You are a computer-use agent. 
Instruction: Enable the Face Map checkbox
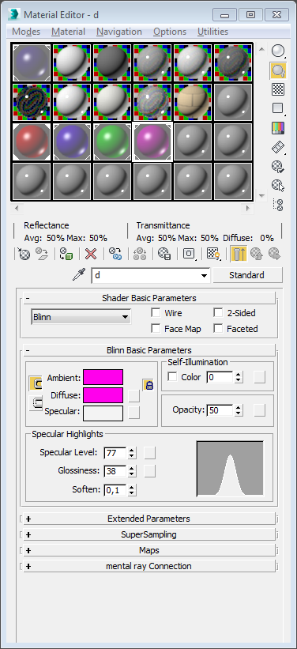[156, 329]
